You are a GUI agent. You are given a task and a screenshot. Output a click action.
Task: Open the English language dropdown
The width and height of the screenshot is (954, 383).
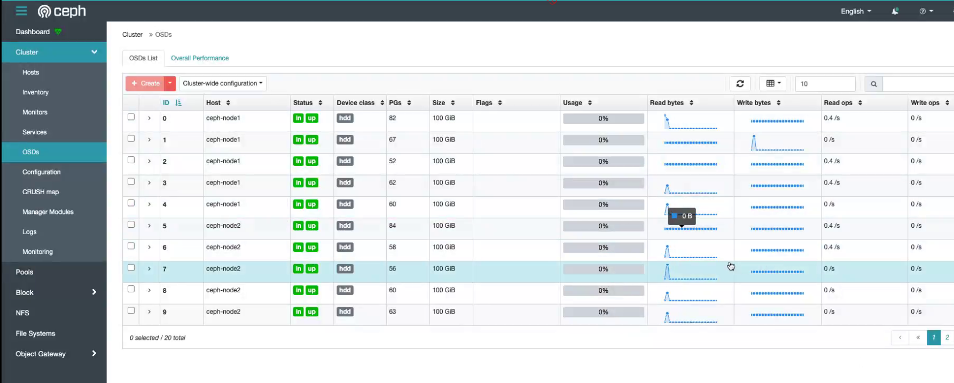coord(856,11)
